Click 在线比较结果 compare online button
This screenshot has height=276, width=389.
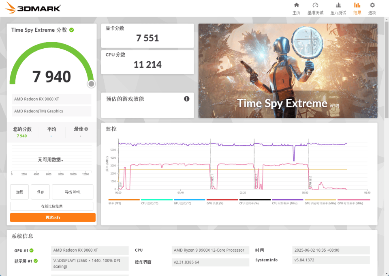51,206
